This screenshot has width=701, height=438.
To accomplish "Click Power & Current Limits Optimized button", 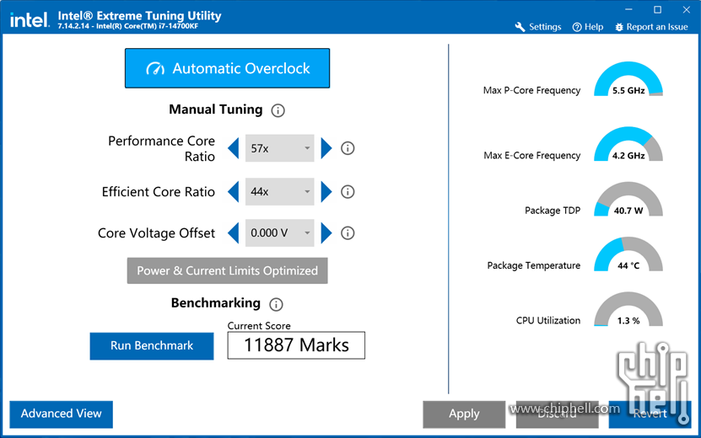I will [227, 270].
